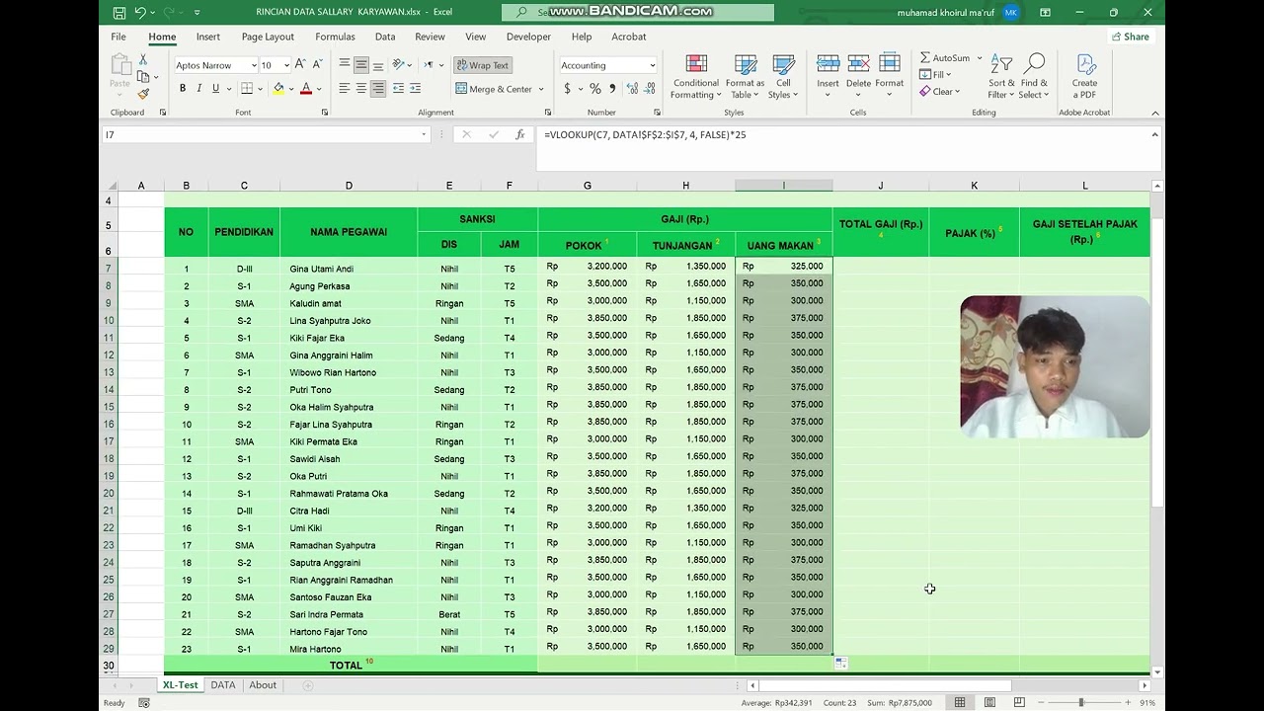Click the Insert Function fx icon
Image resolution: width=1264 pixels, height=711 pixels.
pos(520,134)
